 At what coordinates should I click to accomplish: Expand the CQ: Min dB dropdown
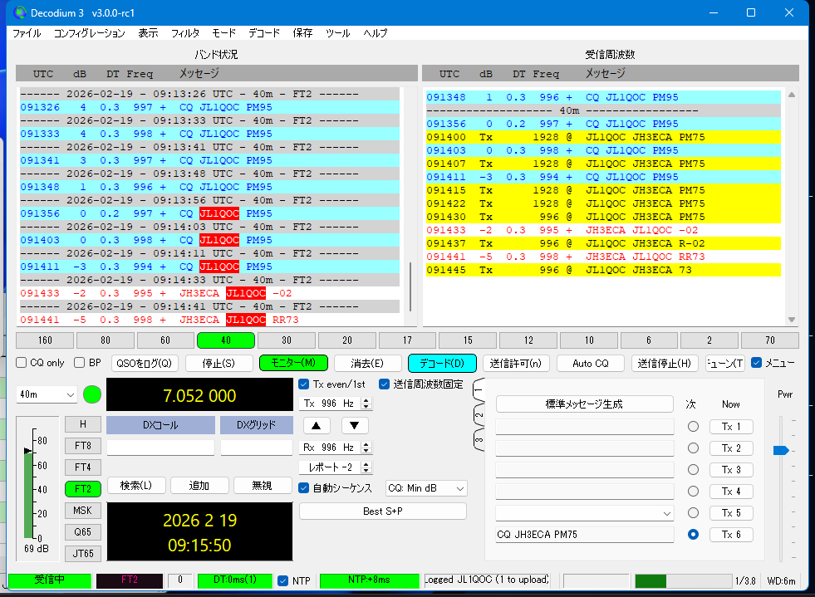click(425, 488)
